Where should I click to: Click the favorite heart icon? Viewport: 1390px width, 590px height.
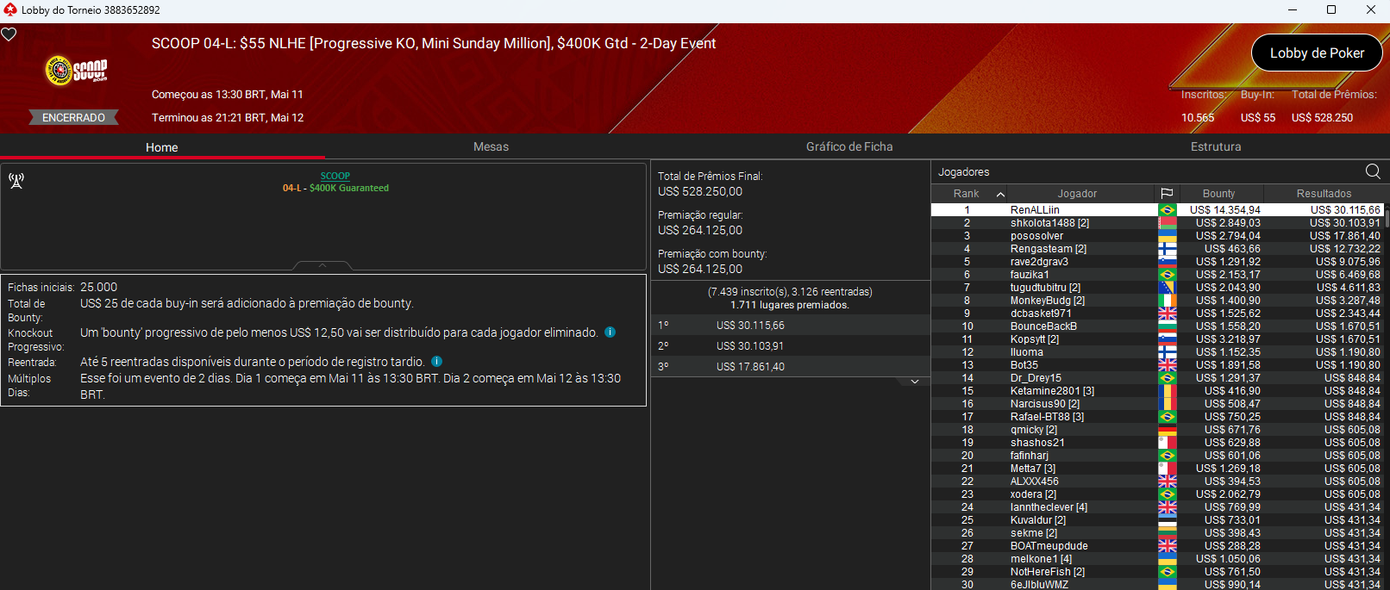pos(9,34)
